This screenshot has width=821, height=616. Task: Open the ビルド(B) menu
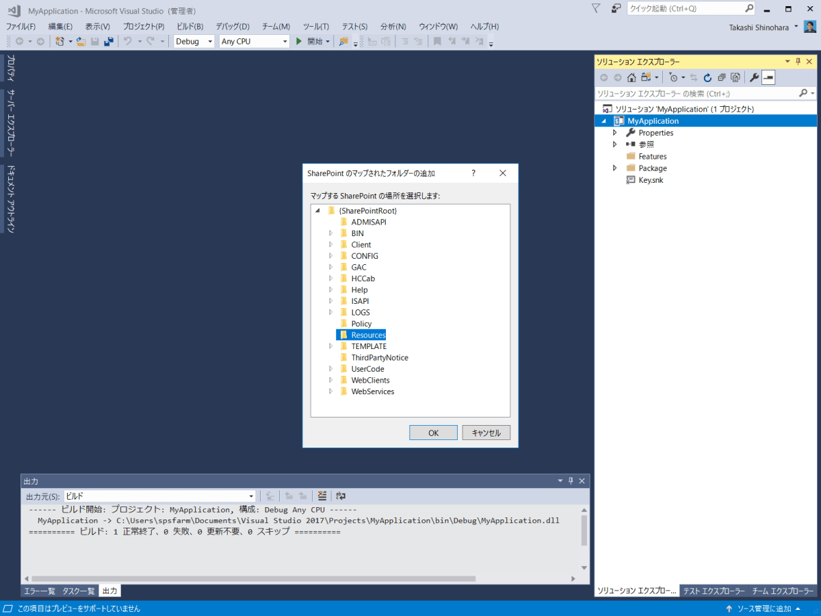pyautogui.click(x=190, y=26)
